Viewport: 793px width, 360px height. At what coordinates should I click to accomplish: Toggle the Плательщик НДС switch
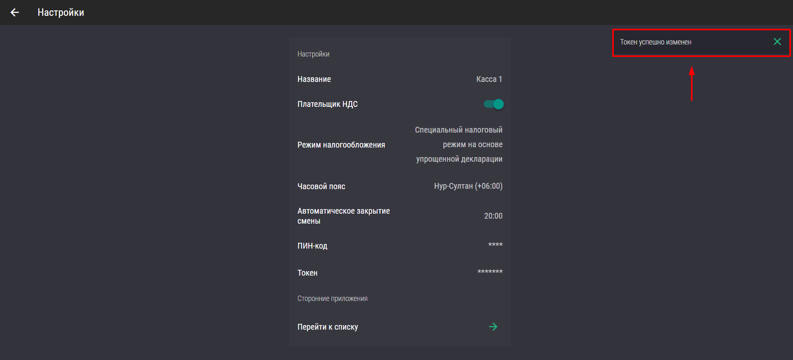point(494,104)
